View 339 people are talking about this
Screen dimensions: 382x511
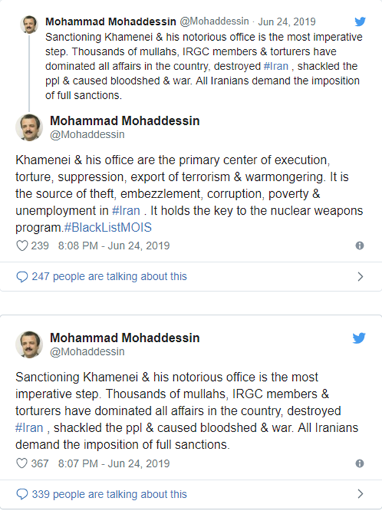(x=109, y=494)
